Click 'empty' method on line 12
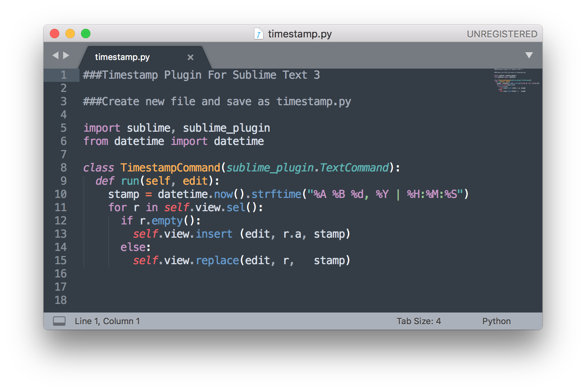The height and width of the screenshot is (392, 586). [x=167, y=221]
